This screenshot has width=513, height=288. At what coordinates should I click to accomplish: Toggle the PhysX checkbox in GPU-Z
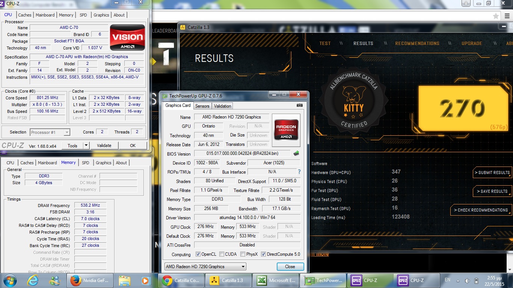[x=243, y=254]
